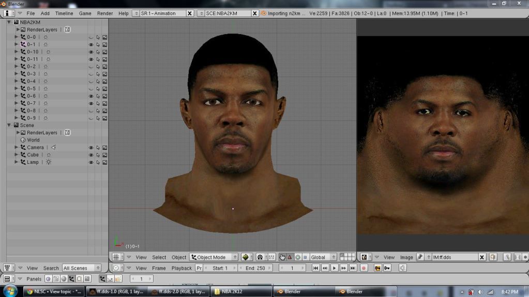529x297 pixels.
Task: Open the Global orientation dropdown
Action: point(323,257)
